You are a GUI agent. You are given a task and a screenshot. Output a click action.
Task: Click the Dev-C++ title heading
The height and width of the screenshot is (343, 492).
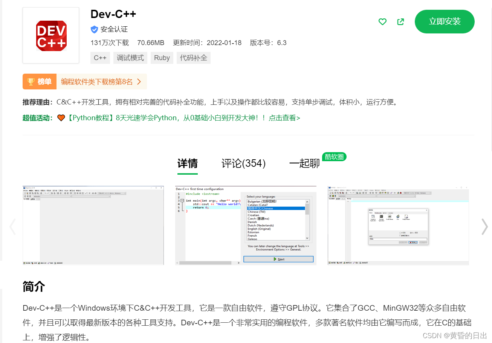[x=113, y=14]
